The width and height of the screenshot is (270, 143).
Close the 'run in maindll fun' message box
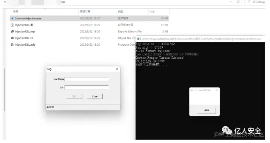pyautogui.click(x=217, y=90)
